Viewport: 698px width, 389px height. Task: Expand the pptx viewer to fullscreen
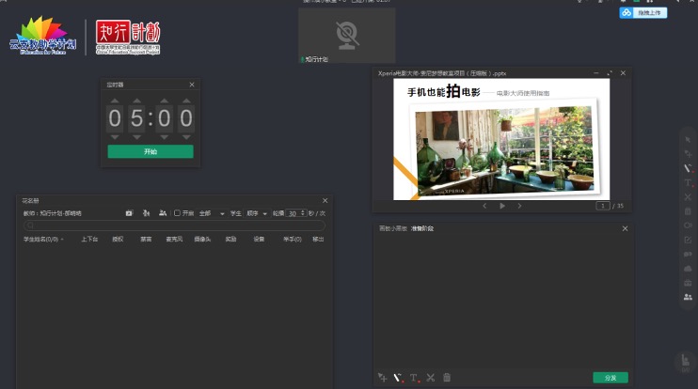click(x=610, y=73)
